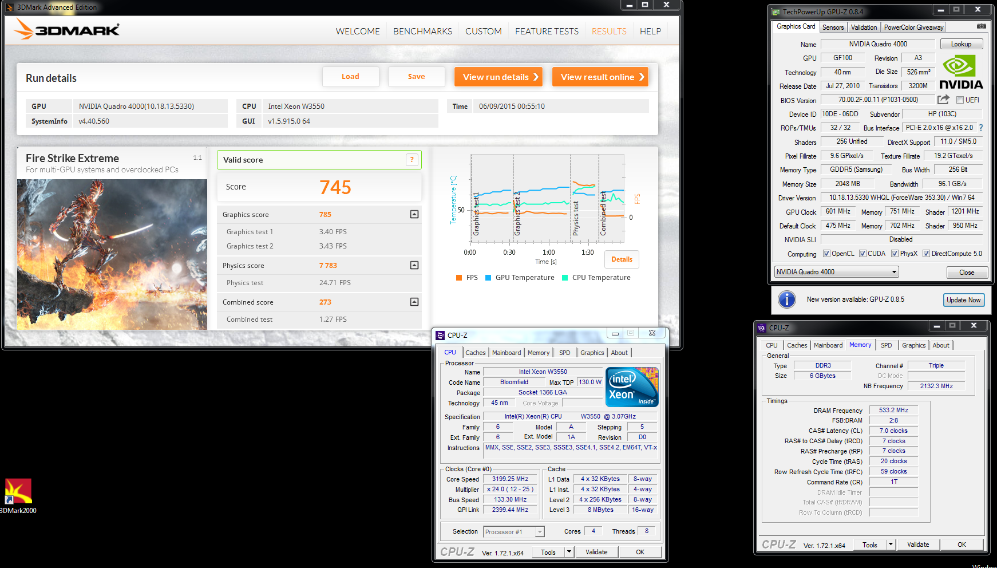This screenshot has height=568, width=997.
Task: Click the CPU-Z title bar icon in the front window
Action: click(440, 336)
